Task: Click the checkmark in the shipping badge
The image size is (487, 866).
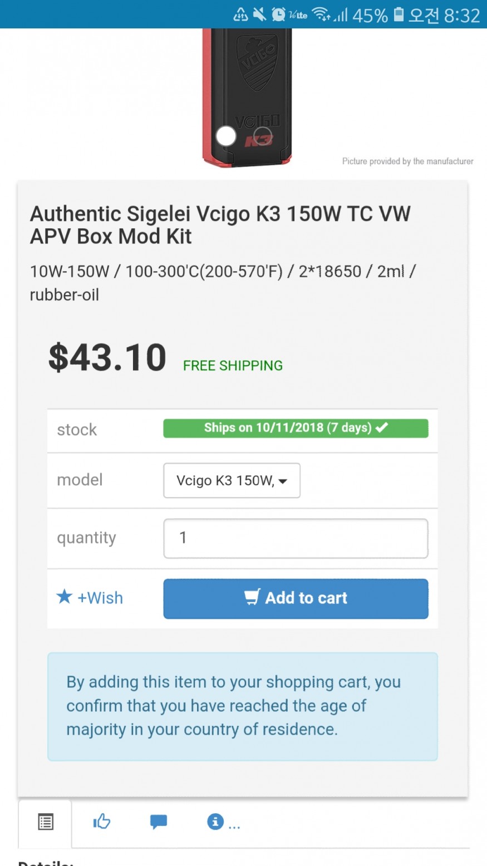Action: click(x=382, y=428)
